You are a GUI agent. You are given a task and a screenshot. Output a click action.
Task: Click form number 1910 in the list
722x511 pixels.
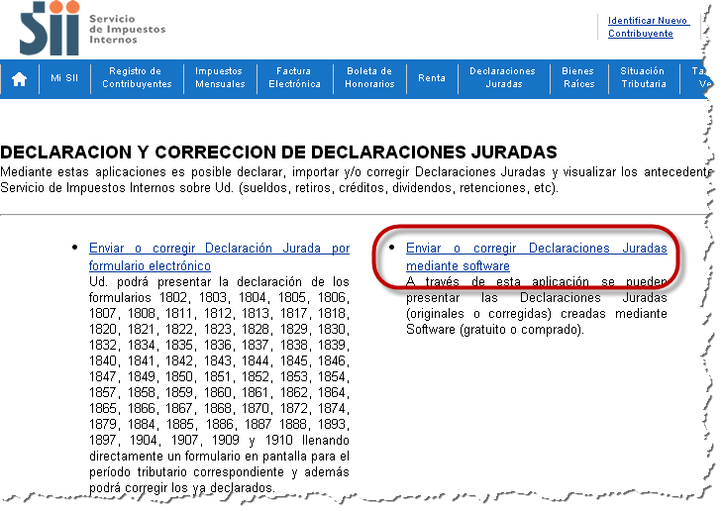tap(278, 440)
